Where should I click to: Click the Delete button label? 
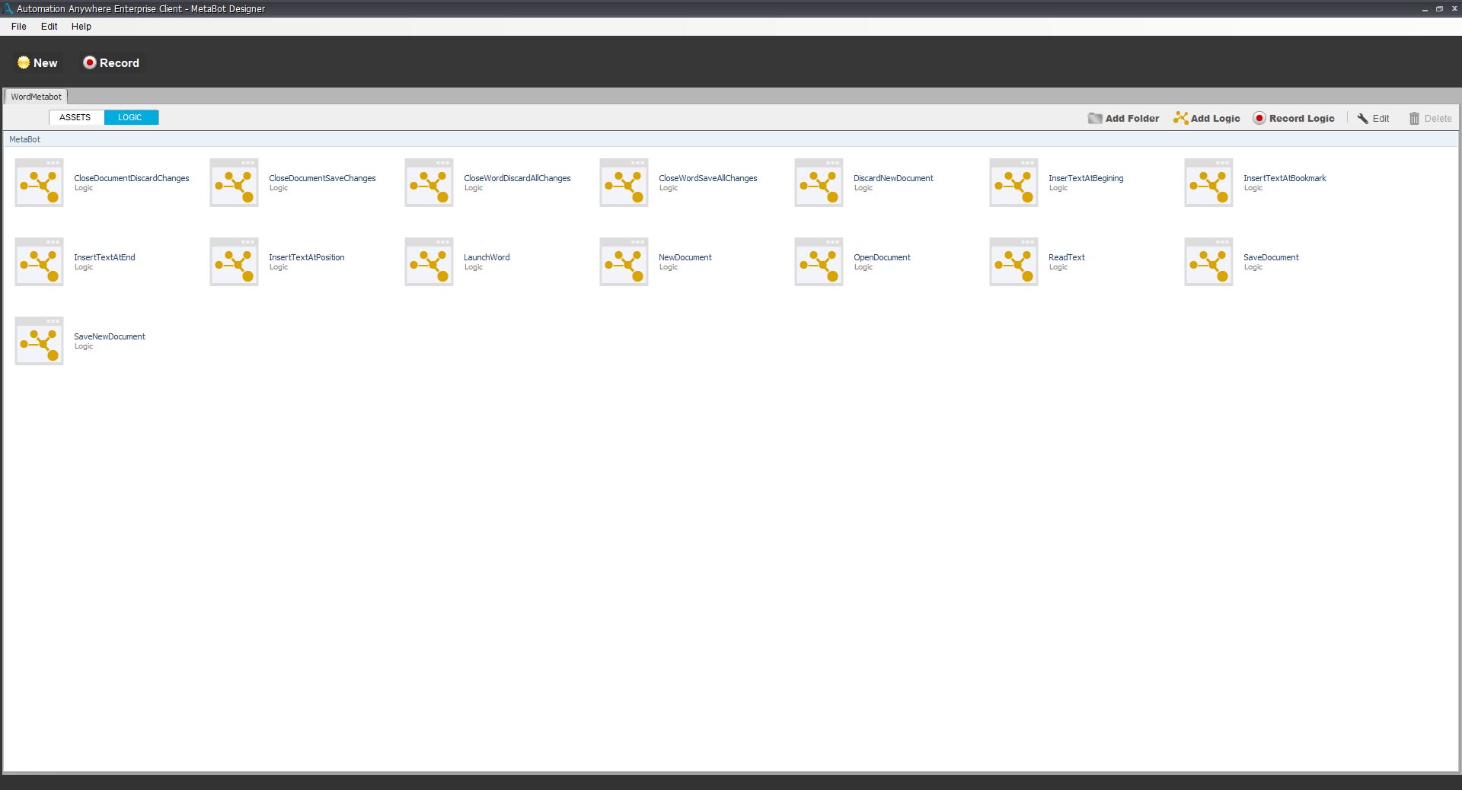[1438, 118]
